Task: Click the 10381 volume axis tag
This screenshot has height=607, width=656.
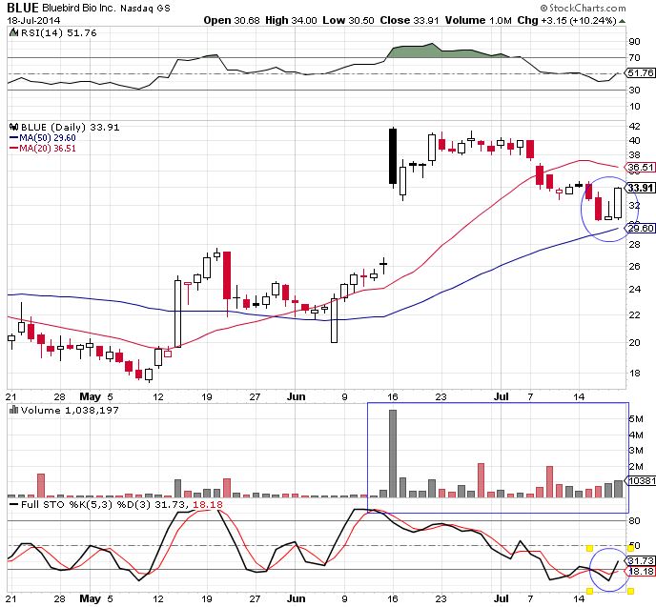Action: point(642,481)
